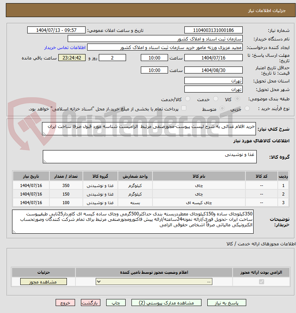Click the اعلام وضعیت مجوز توسط تامین کننده header
296x313 pixels.
click(154, 272)
